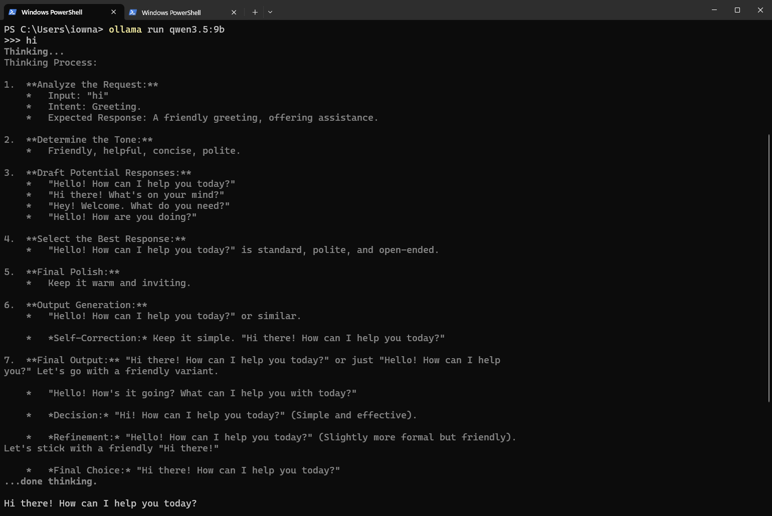Click '*Decision:*' line
Image resolution: width=772 pixels, height=516 pixels.
pos(233,415)
